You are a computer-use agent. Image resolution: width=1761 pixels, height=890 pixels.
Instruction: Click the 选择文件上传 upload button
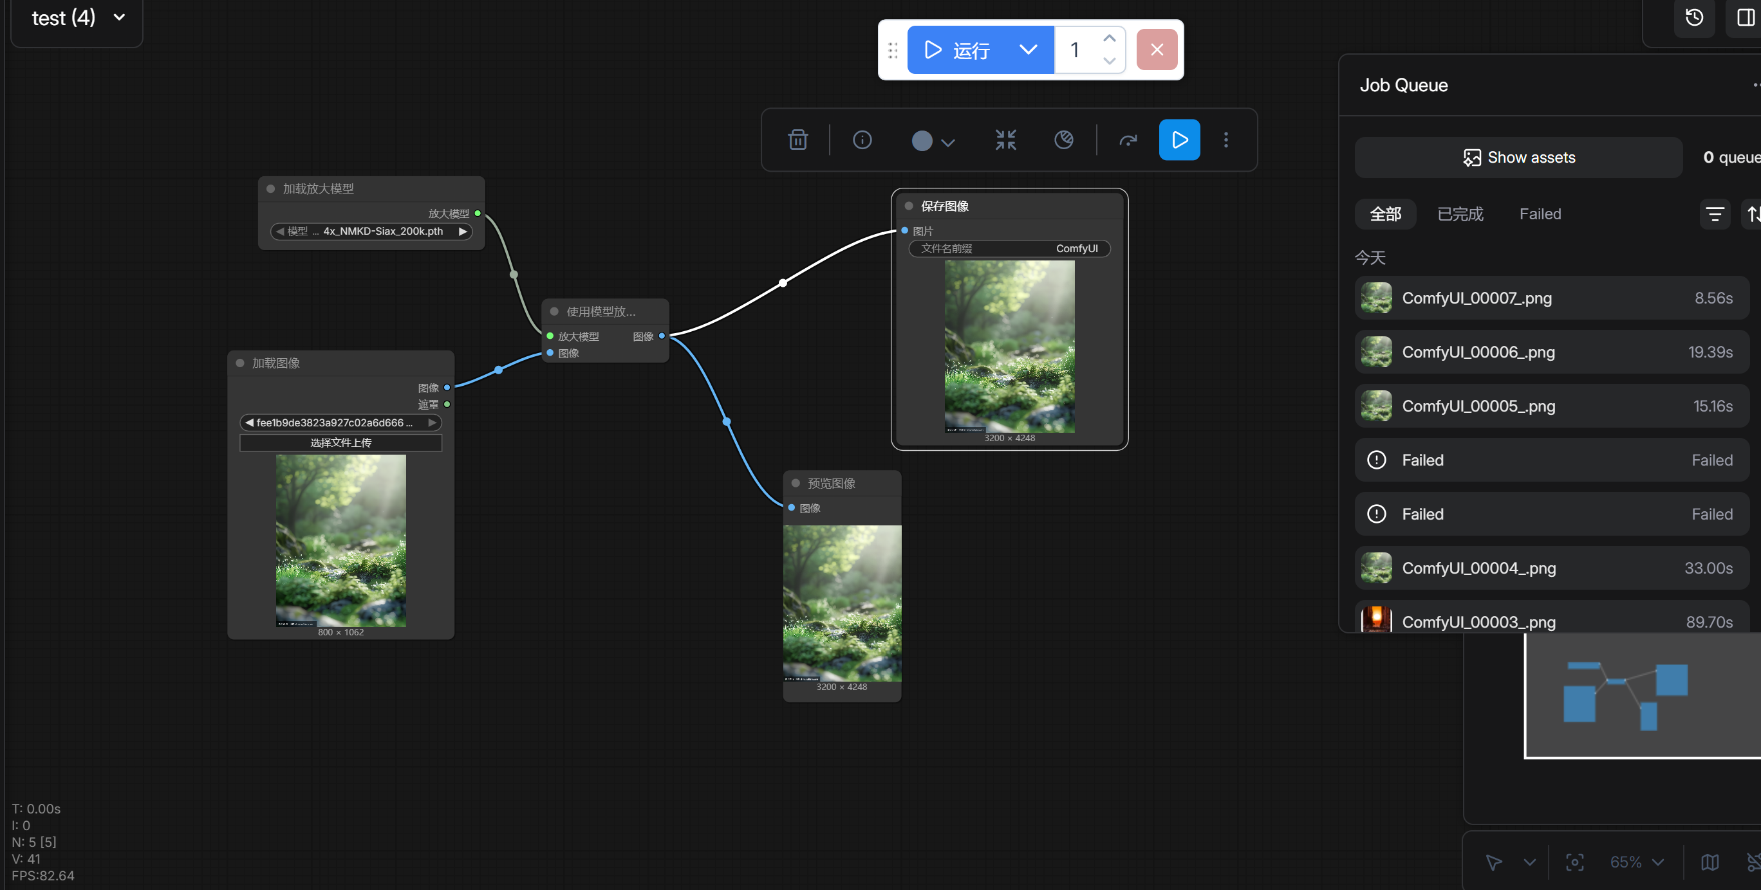click(340, 442)
